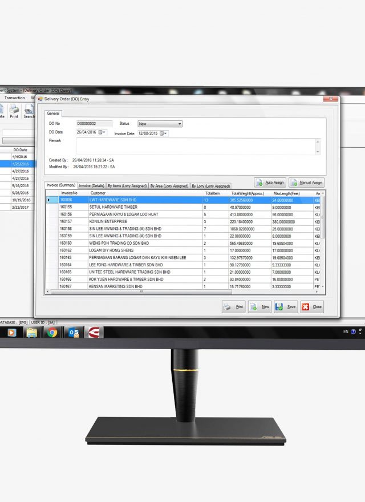Screen dimensions: 365x502
Task: Click the blue help icon in system tray
Action: [x=353, y=331]
